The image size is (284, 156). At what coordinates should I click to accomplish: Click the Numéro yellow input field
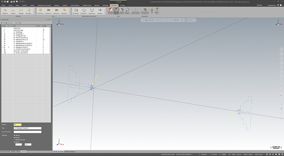17,124
